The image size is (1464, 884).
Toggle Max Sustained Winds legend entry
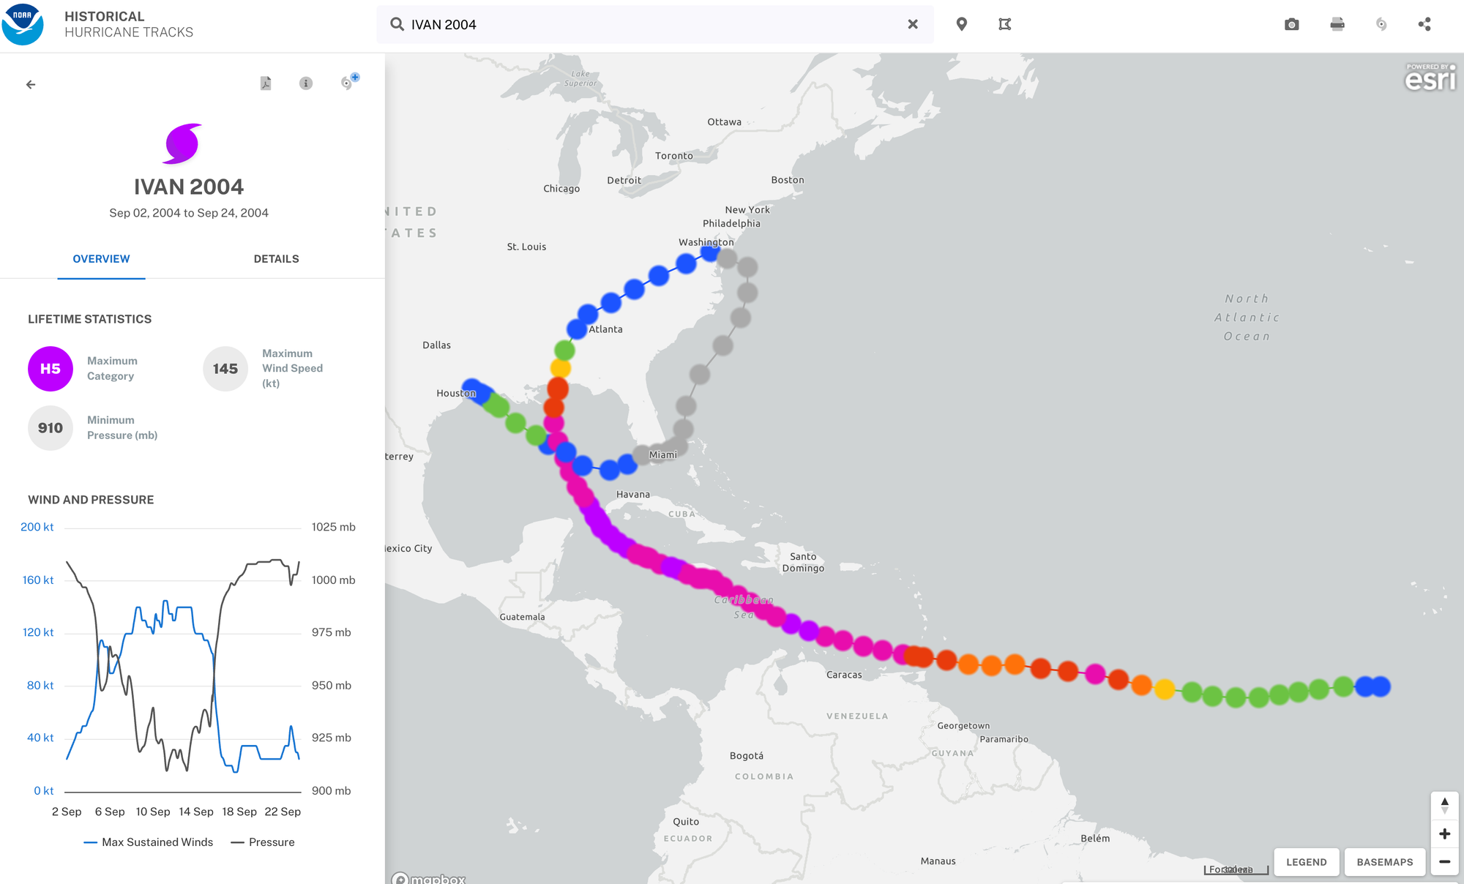(x=149, y=842)
